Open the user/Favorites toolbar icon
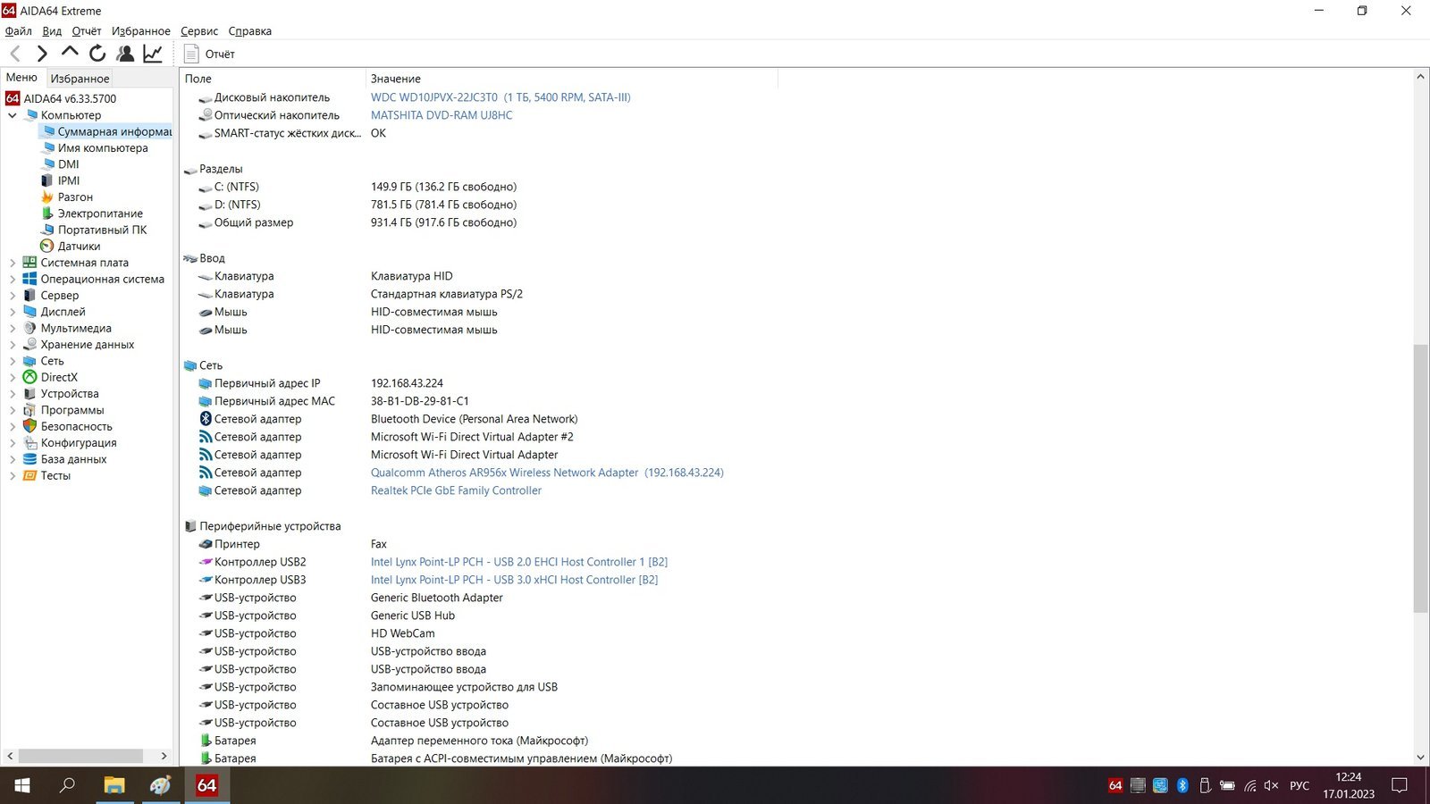The image size is (1430, 804). click(125, 54)
